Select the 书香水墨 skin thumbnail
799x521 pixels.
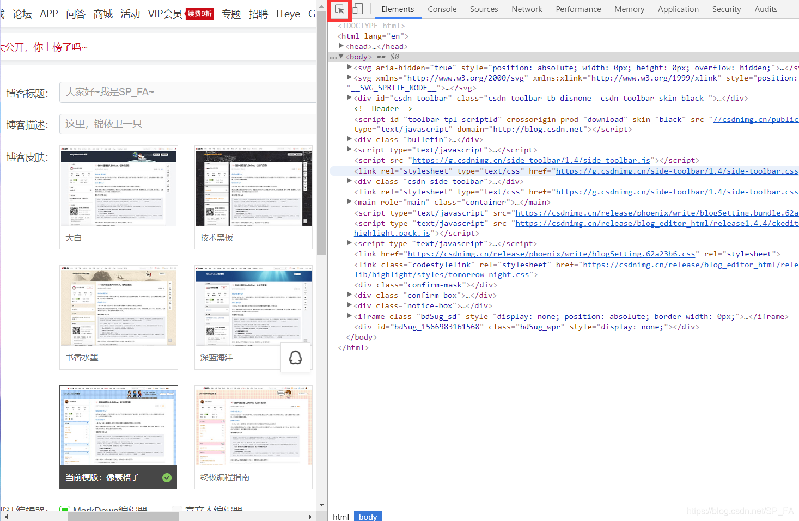pyautogui.click(x=119, y=317)
